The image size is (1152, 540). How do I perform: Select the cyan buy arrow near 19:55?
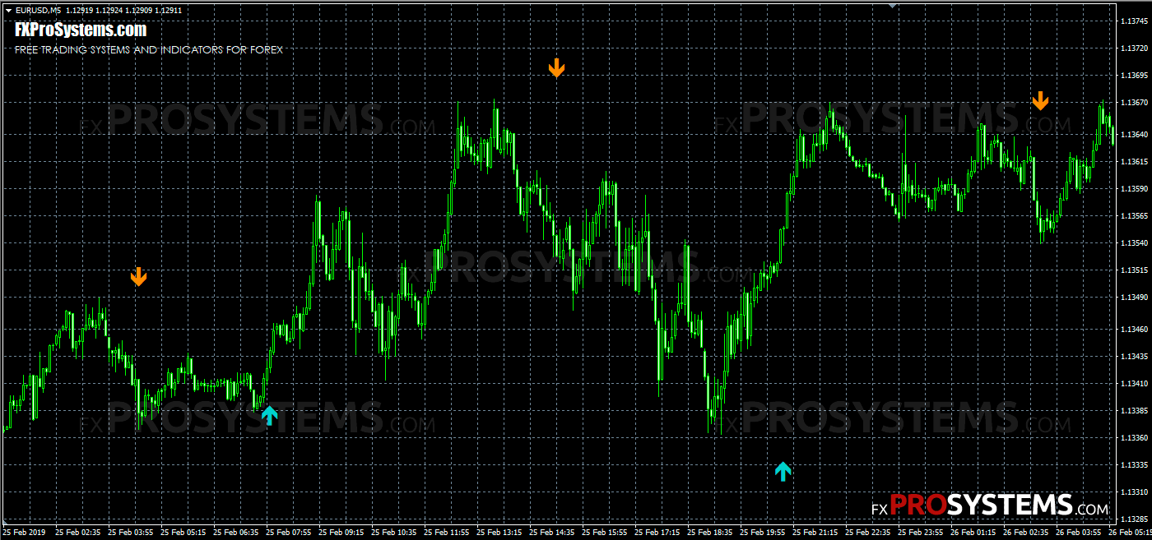[783, 471]
